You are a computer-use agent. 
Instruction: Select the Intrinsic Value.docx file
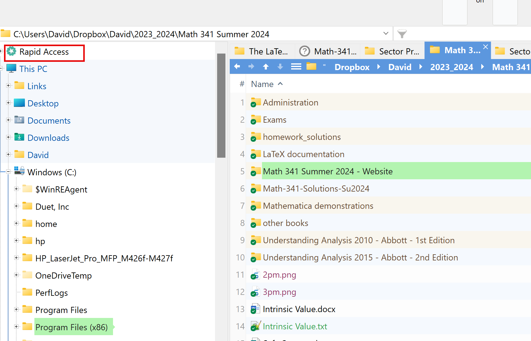299,309
